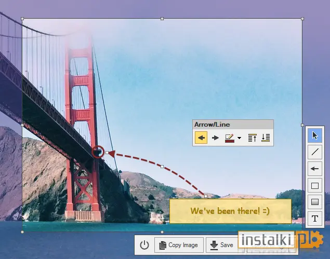The height and width of the screenshot is (259, 330).
Task: Click the power button to exit capture
Action: point(144,245)
